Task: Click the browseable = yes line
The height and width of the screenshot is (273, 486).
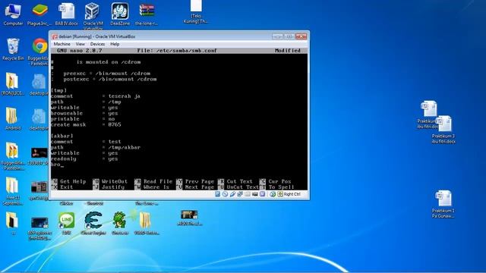Action: click(84, 113)
